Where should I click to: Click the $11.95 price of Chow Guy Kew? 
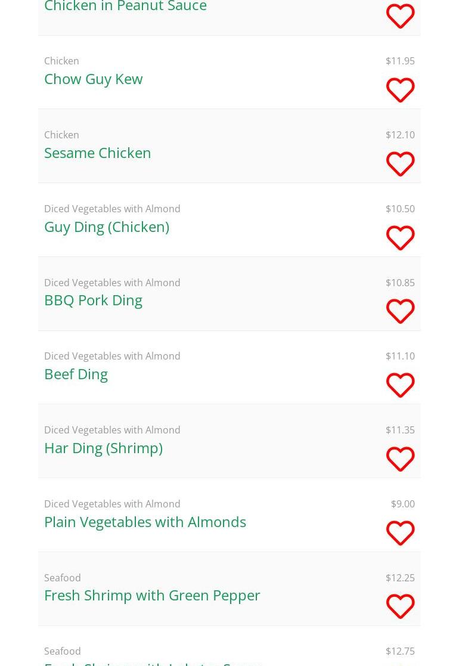coord(400,61)
